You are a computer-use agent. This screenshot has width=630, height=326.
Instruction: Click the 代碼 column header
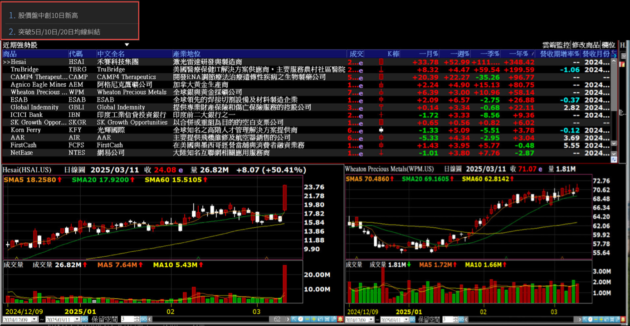pos(82,54)
